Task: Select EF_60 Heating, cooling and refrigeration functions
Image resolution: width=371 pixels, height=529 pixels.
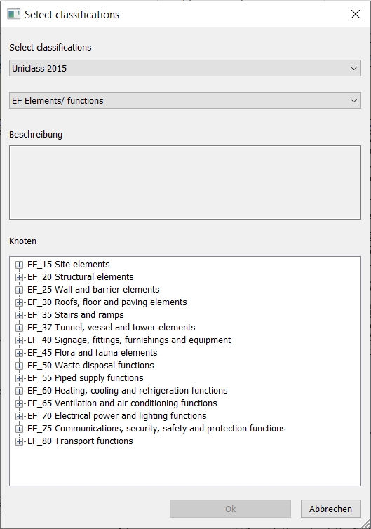Action: 128,391
